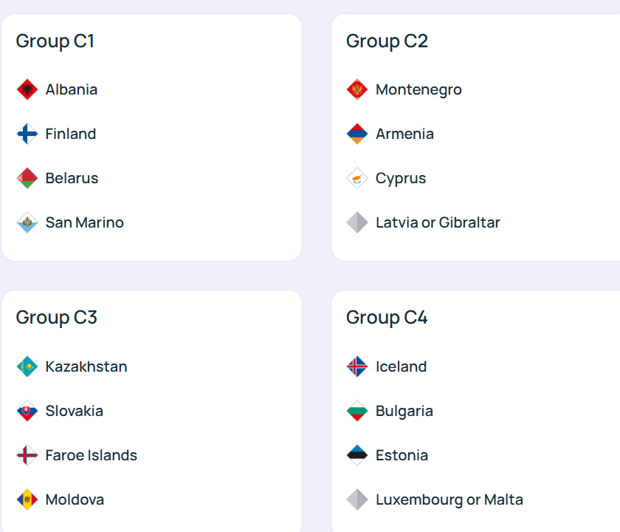Open the Bulgaria team link
This screenshot has height=532, width=620.
(404, 411)
